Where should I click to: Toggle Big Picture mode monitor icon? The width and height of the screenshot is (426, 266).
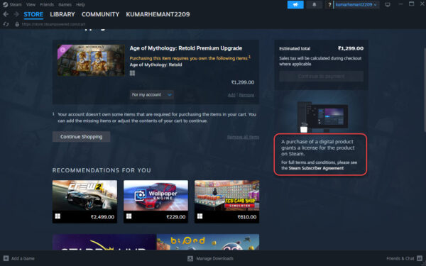(x=388, y=5)
